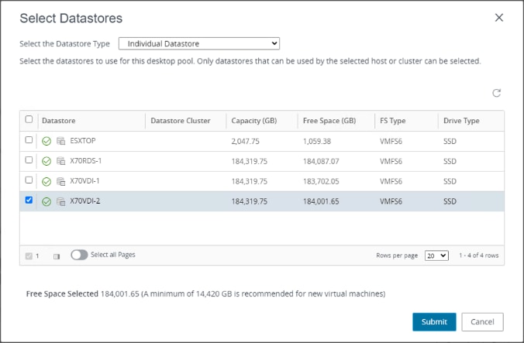Click the green status icon for X70VDI-1
The image size is (524, 343).
pyautogui.click(x=47, y=181)
